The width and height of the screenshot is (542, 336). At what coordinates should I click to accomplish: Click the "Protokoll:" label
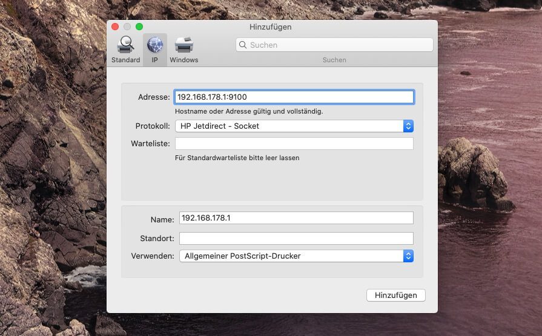click(x=153, y=126)
